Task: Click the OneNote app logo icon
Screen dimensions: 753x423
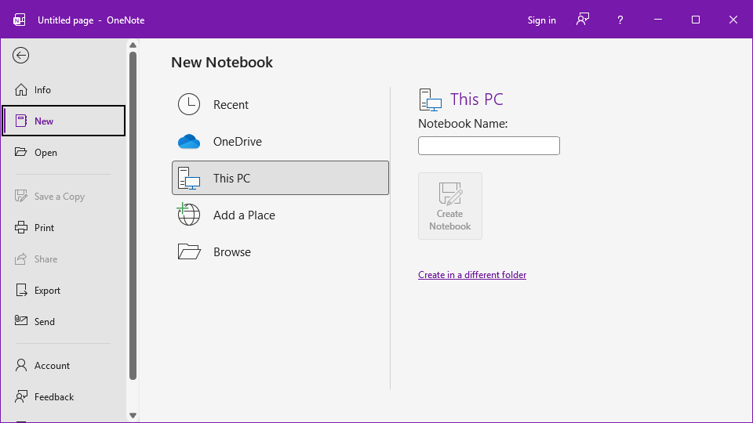Action: 19,20
